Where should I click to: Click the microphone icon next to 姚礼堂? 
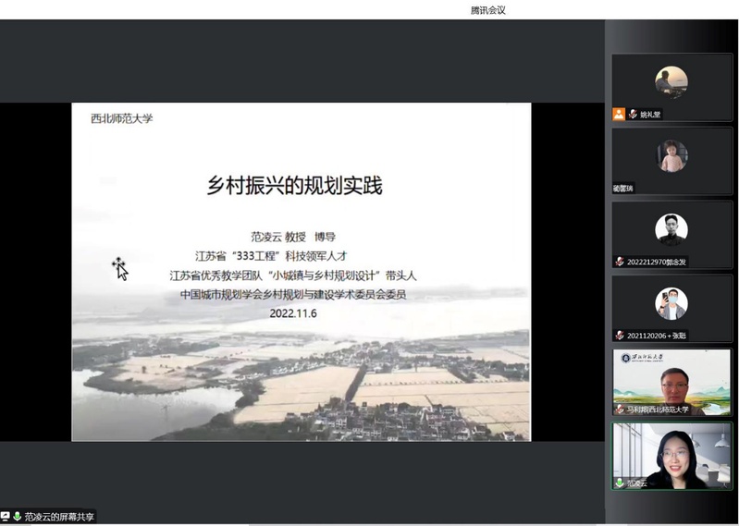634,114
